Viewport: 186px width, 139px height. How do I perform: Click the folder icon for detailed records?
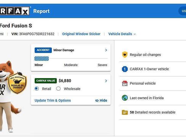tap(125, 112)
